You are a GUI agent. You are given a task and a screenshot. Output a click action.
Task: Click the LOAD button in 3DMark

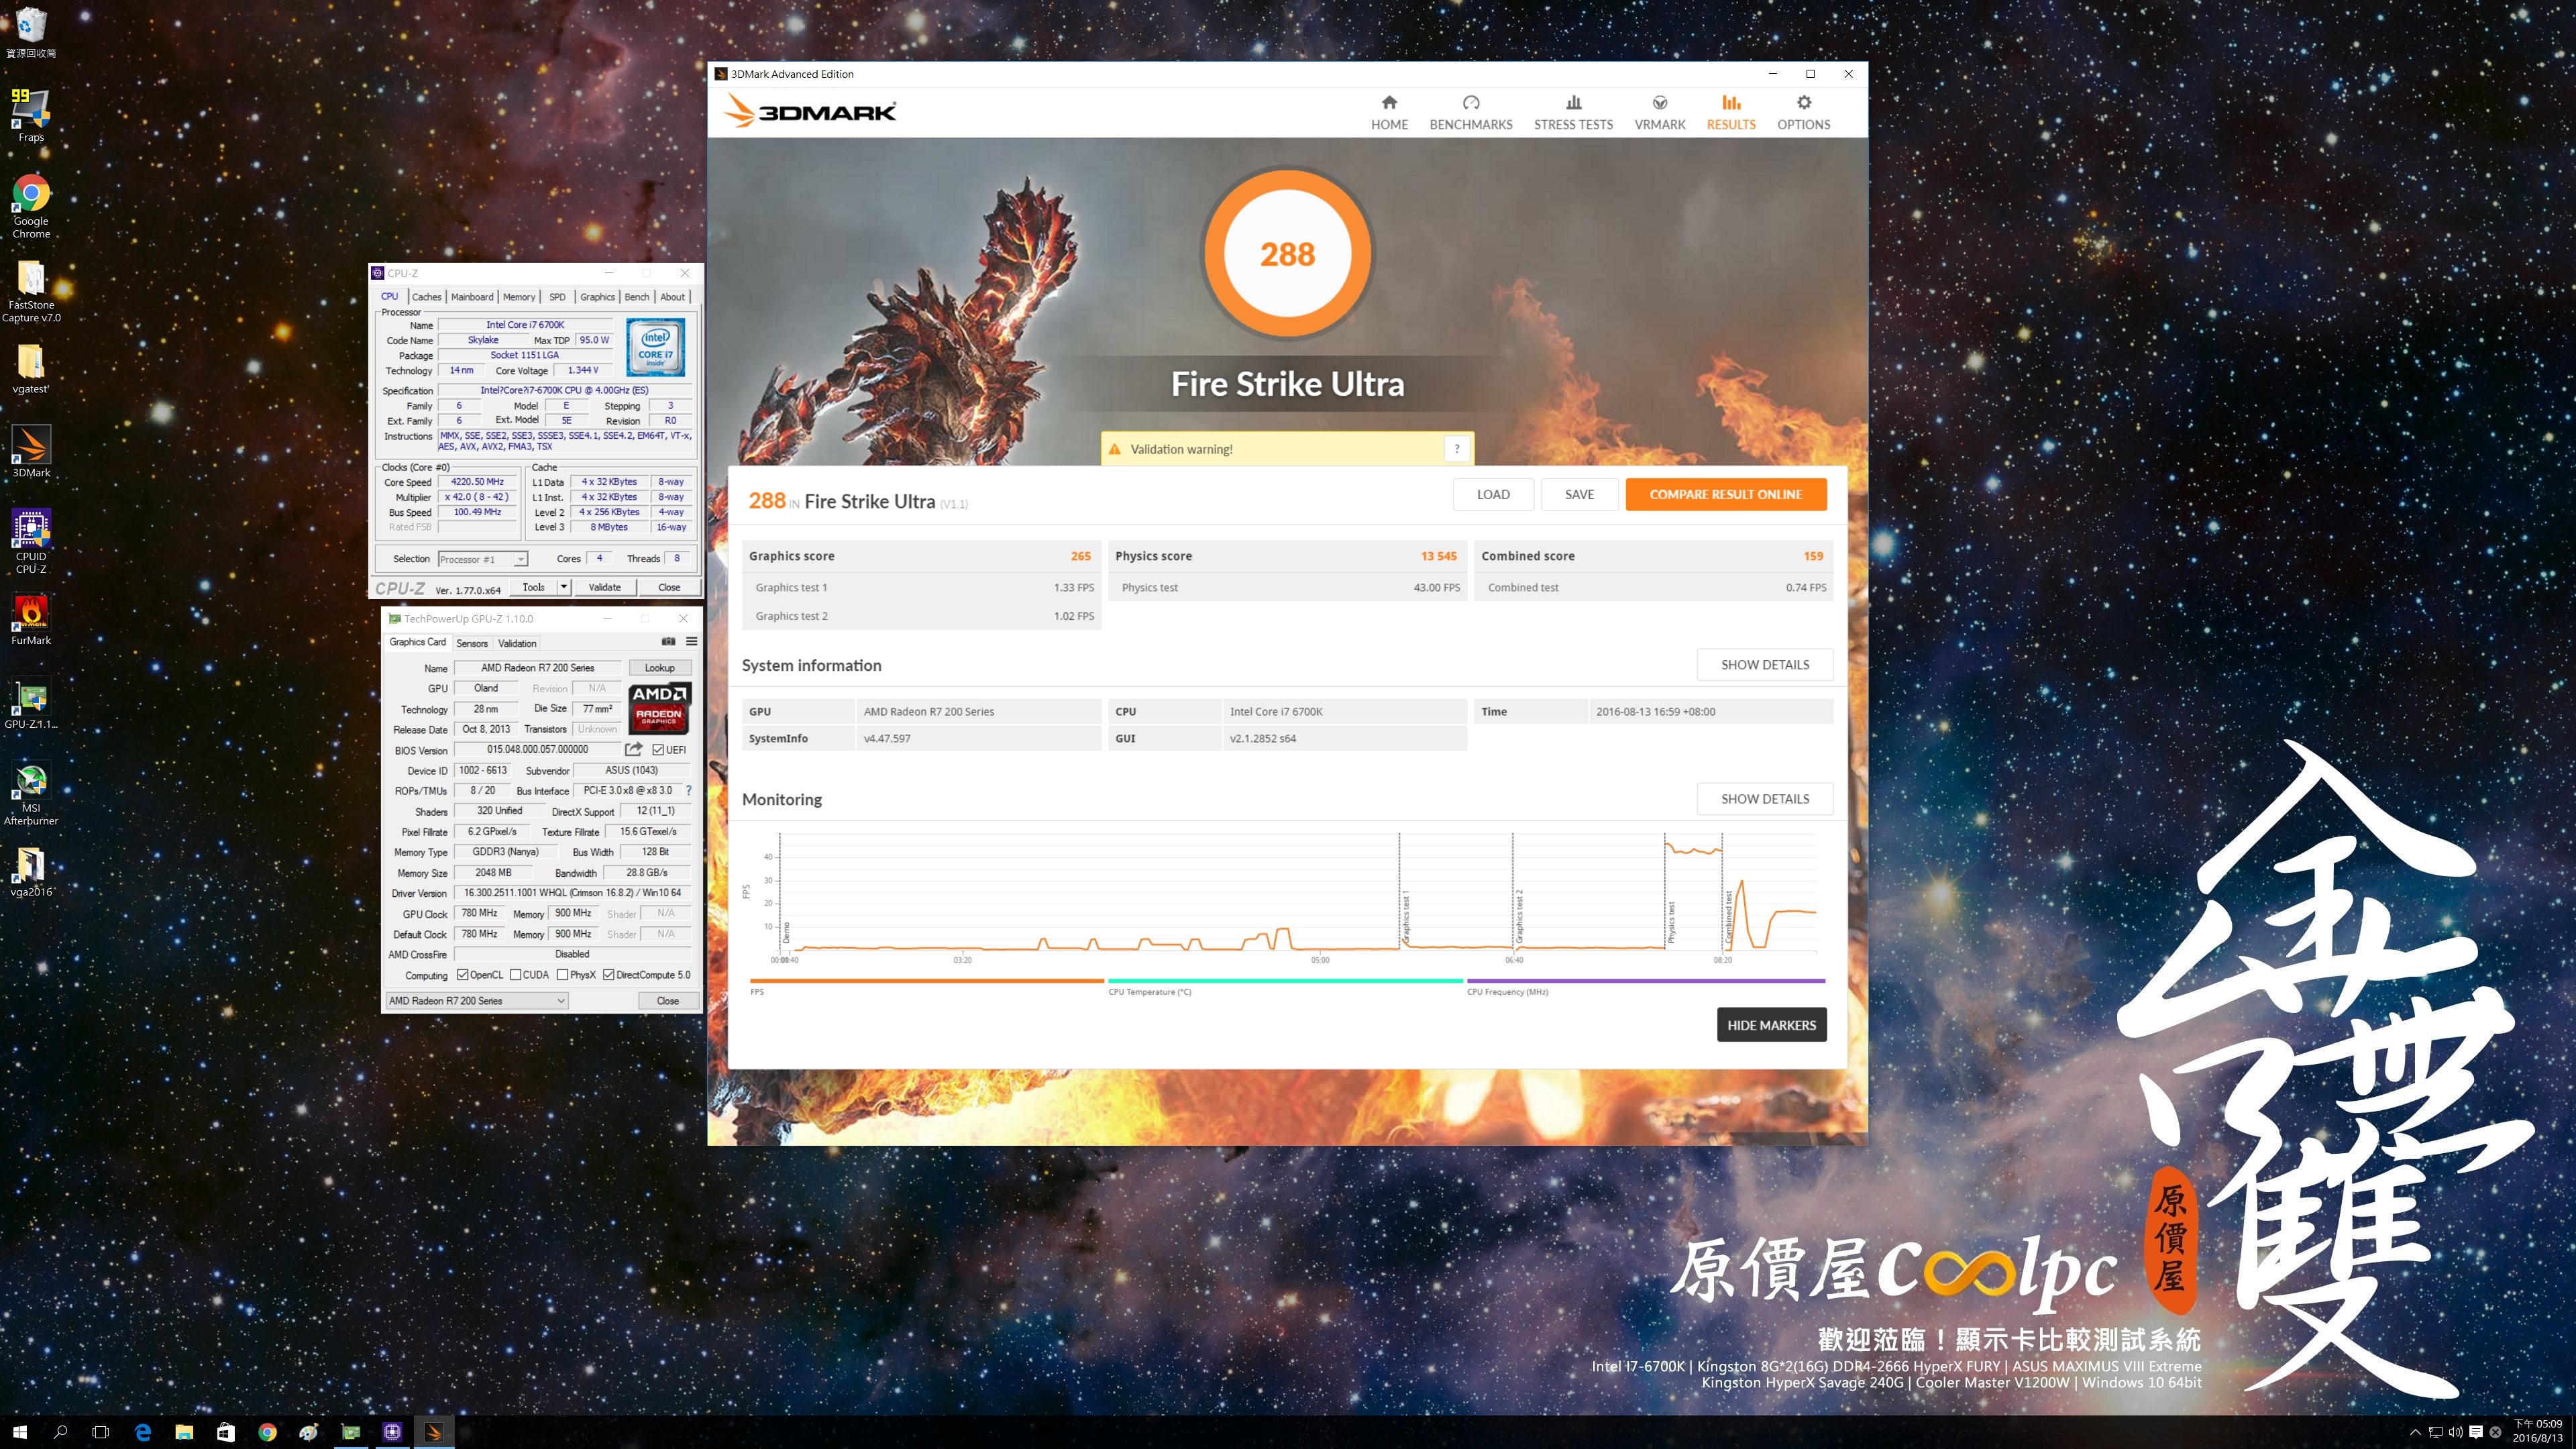[x=1493, y=494]
